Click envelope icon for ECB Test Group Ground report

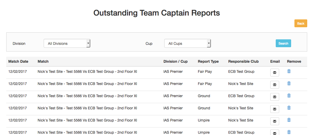[274, 97]
